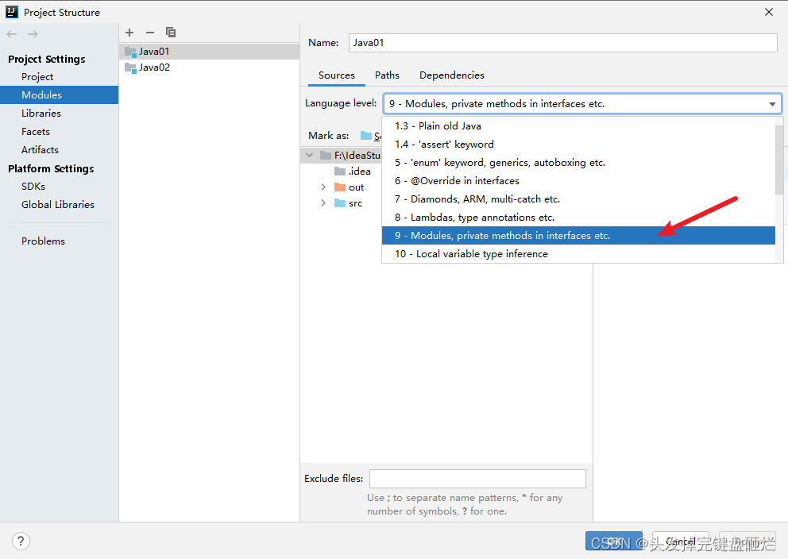Viewport: 788px width, 559px height.
Task: Expand the out folder node
Action: tap(323, 187)
